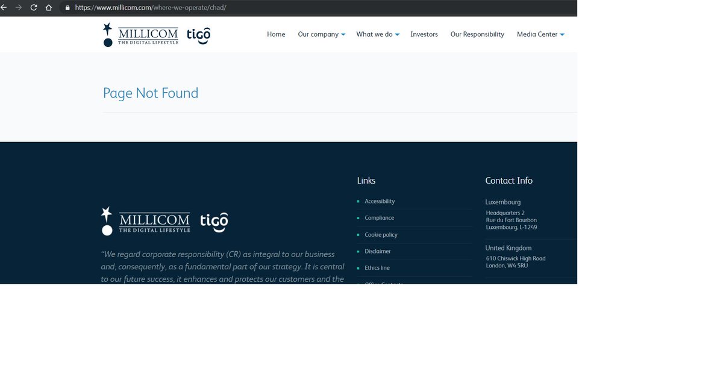Expand Our company dropdown arrow

pyautogui.click(x=343, y=35)
